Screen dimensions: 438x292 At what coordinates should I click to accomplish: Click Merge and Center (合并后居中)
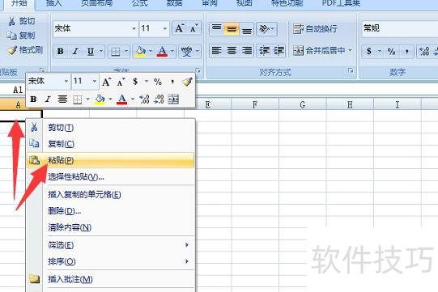pos(319,51)
